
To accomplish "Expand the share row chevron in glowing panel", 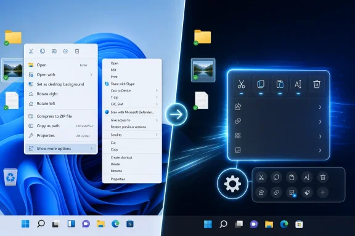I will click(x=320, y=107).
